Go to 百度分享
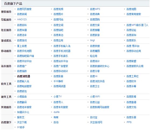Viewport: 150px width, 130px height. 95,71
